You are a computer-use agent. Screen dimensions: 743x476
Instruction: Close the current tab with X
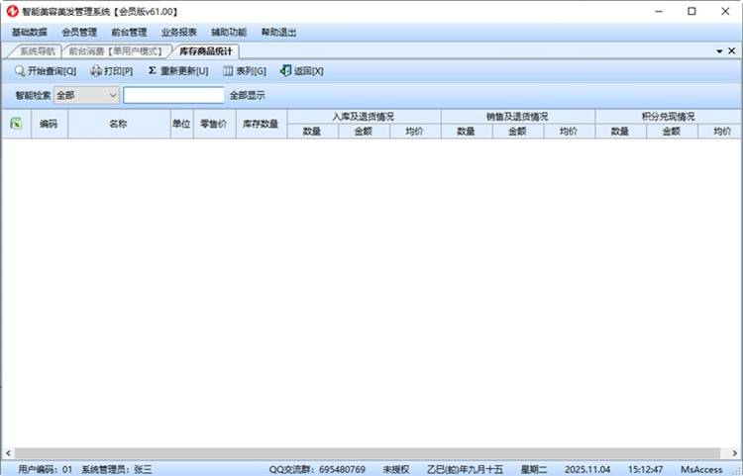[x=732, y=50]
